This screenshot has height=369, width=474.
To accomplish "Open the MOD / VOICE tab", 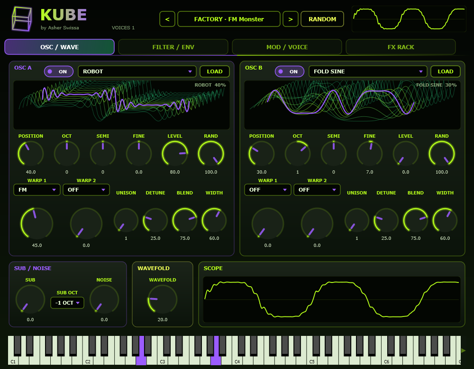I will 287,47.
